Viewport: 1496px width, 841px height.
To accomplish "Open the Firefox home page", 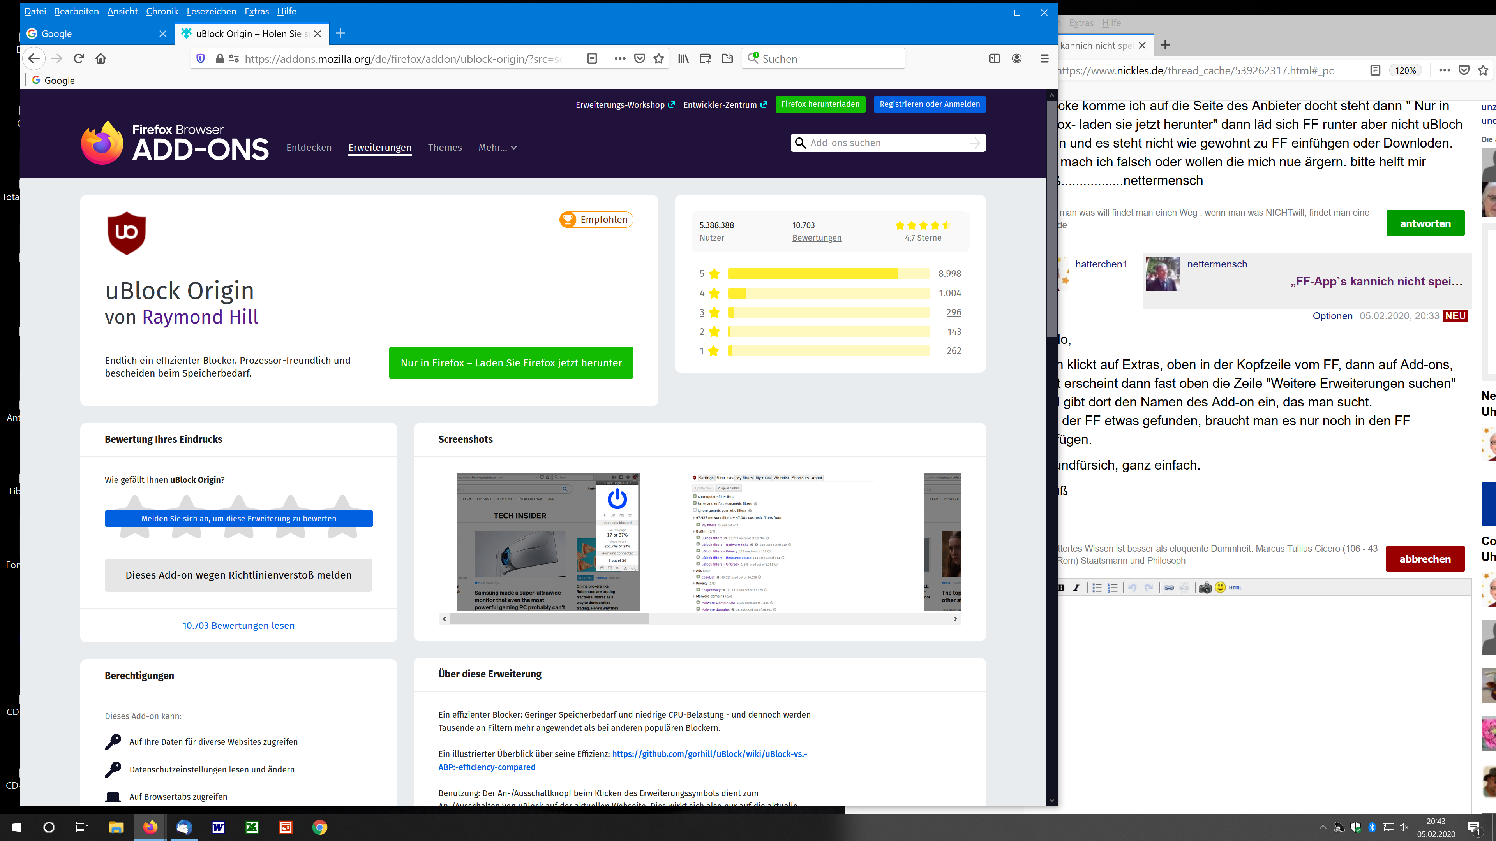I will coord(101,59).
